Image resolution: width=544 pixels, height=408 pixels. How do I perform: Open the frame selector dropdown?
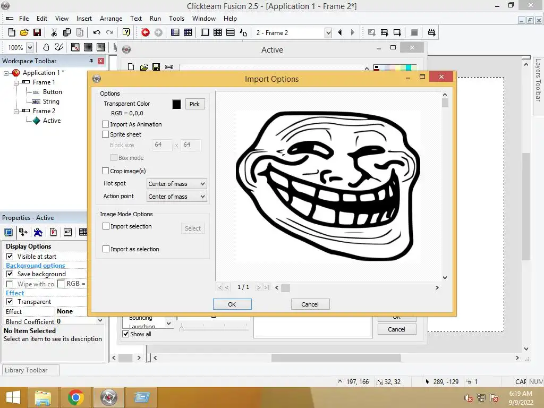tap(328, 33)
